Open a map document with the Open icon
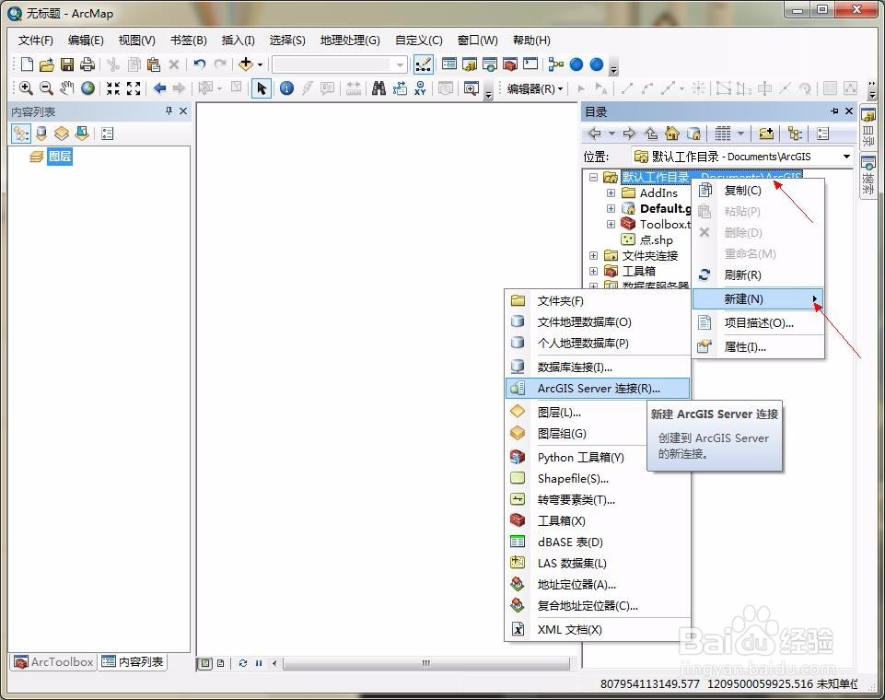Viewport: 885px width, 700px height. (46, 64)
